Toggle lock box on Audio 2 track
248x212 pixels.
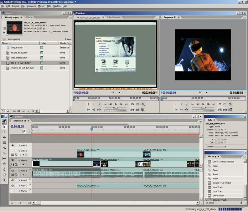16,180
